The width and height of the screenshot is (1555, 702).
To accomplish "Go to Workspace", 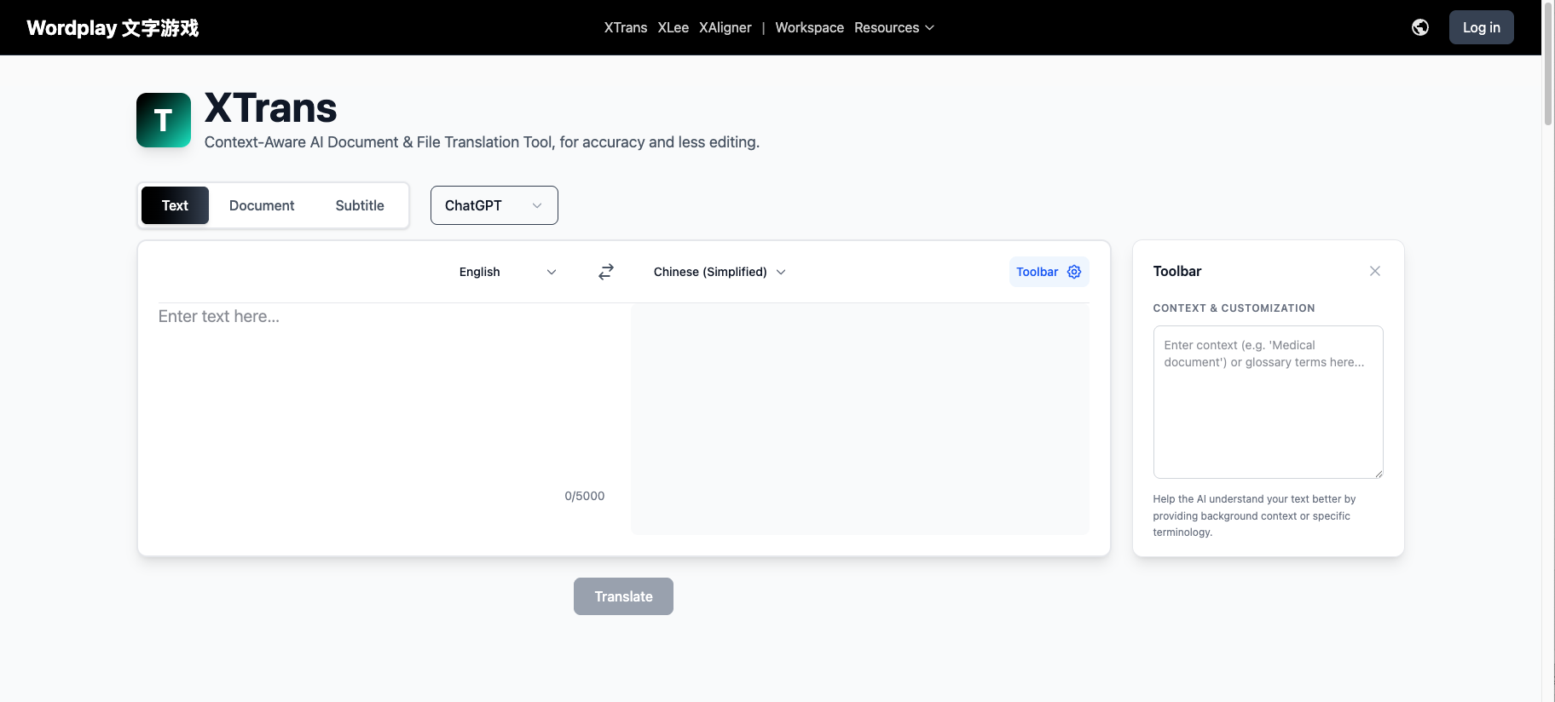I will tap(810, 27).
